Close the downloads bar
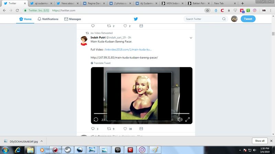Image resolution: width=275 pixels, height=154 pixels. click(x=271, y=141)
